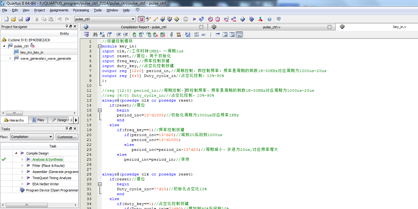Click the Stop Processing icon
The image size is (418, 209).
186,19
